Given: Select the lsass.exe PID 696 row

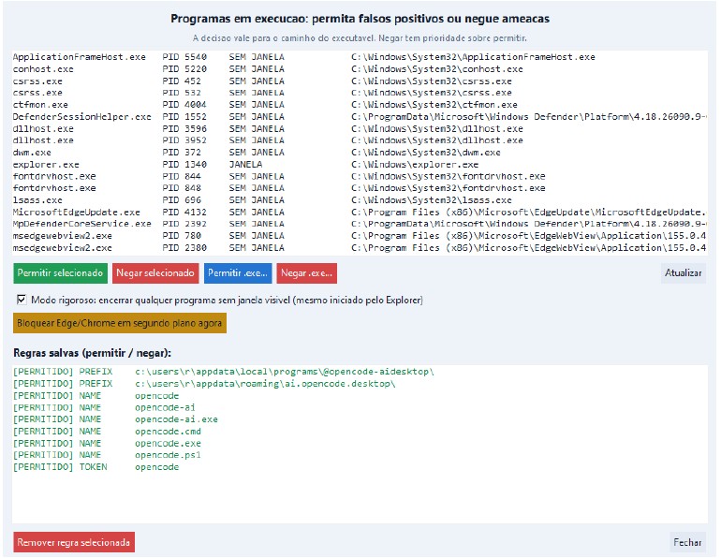Looking at the screenshot, I should pyautogui.click(x=360, y=200).
